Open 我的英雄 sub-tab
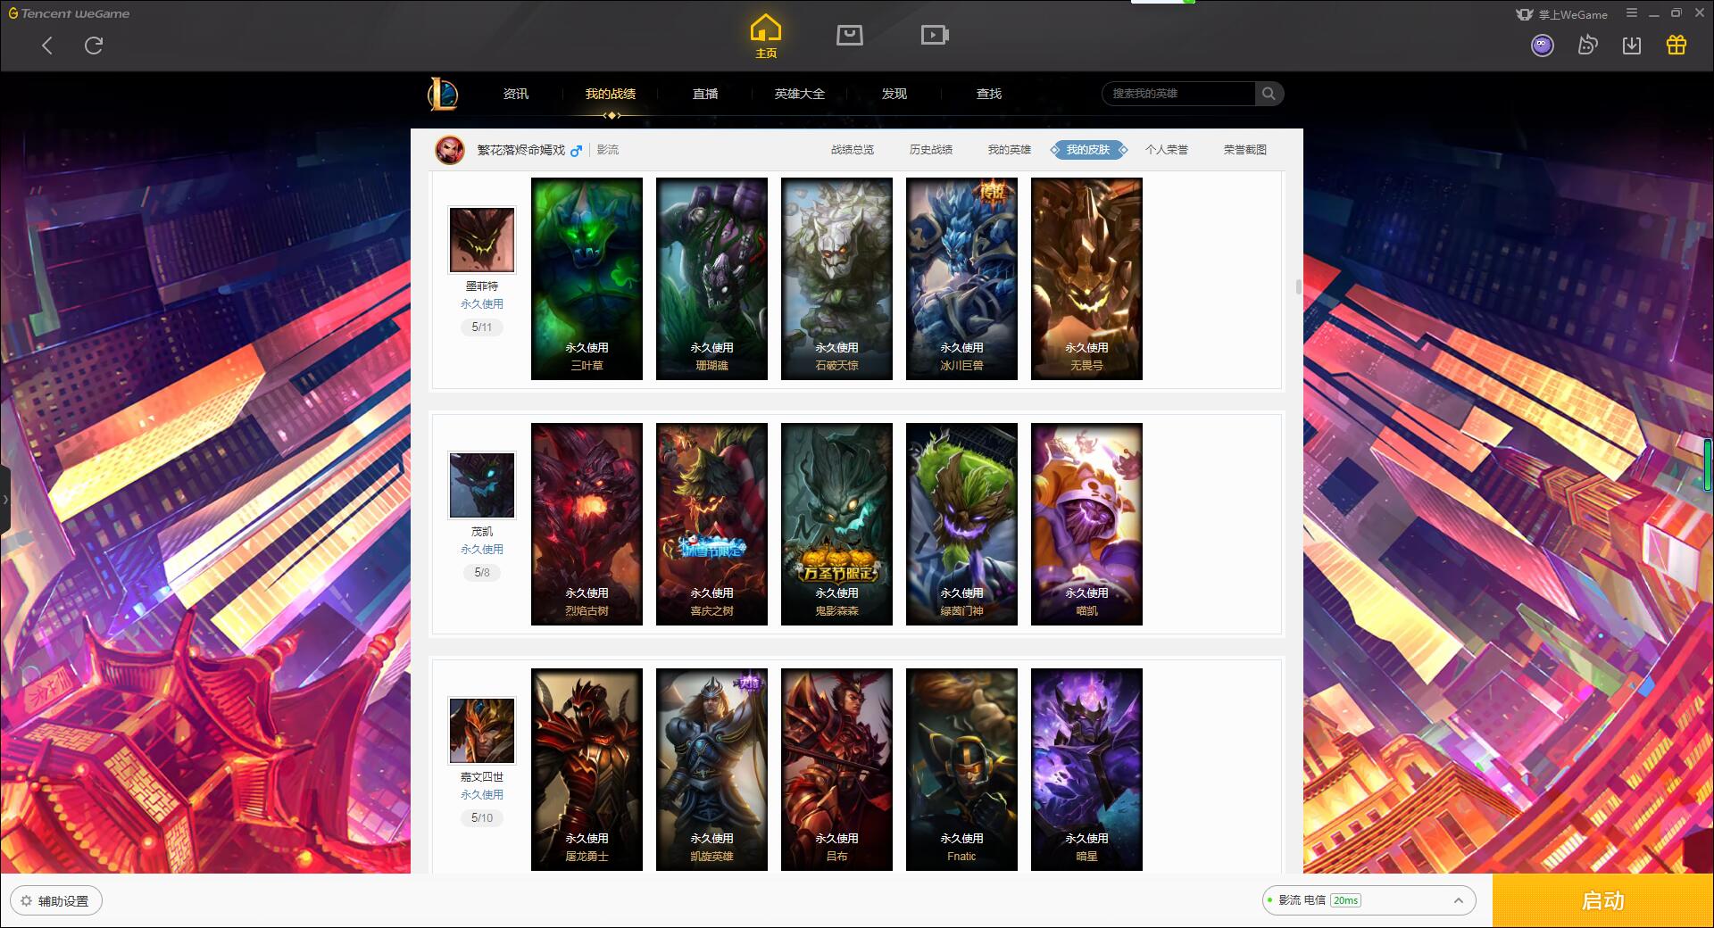The image size is (1714, 928). tap(1010, 150)
